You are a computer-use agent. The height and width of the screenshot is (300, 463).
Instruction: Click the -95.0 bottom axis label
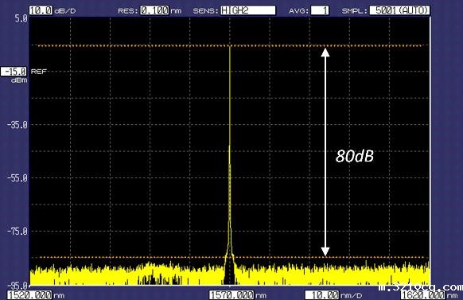pyautogui.click(x=18, y=286)
